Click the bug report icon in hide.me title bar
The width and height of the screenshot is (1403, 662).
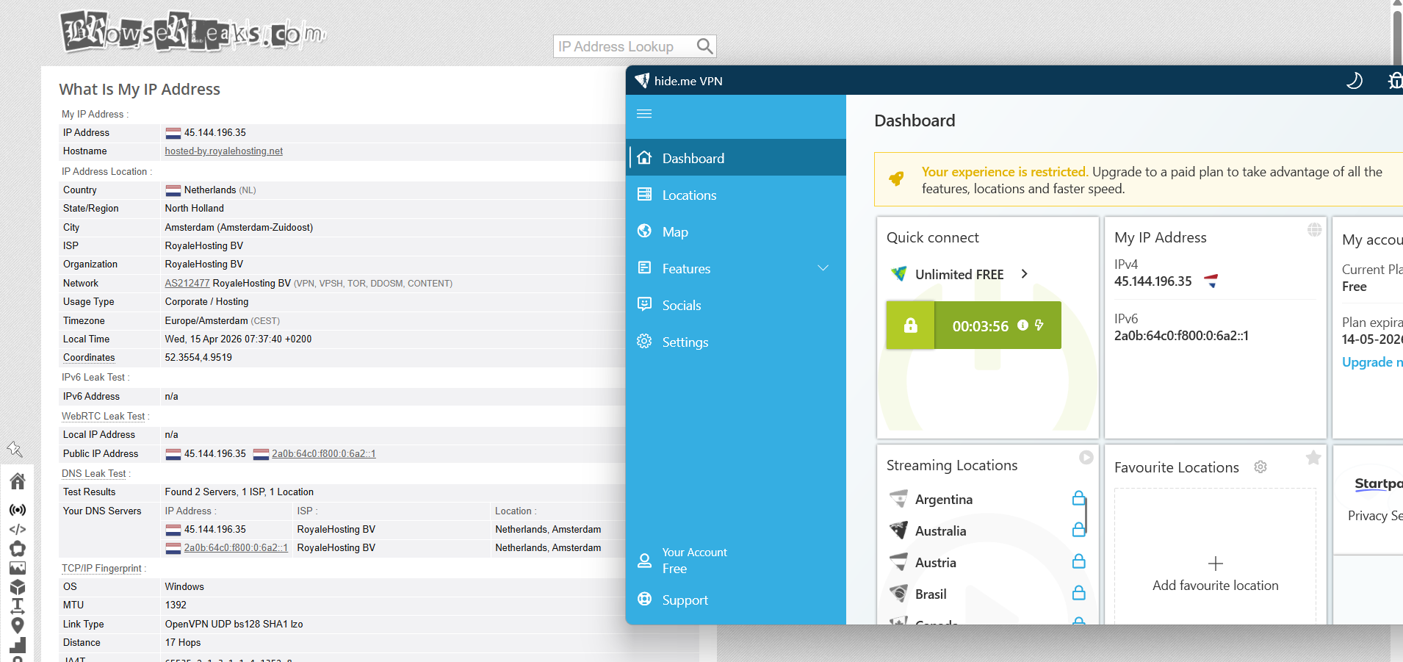tap(1395, 81)
